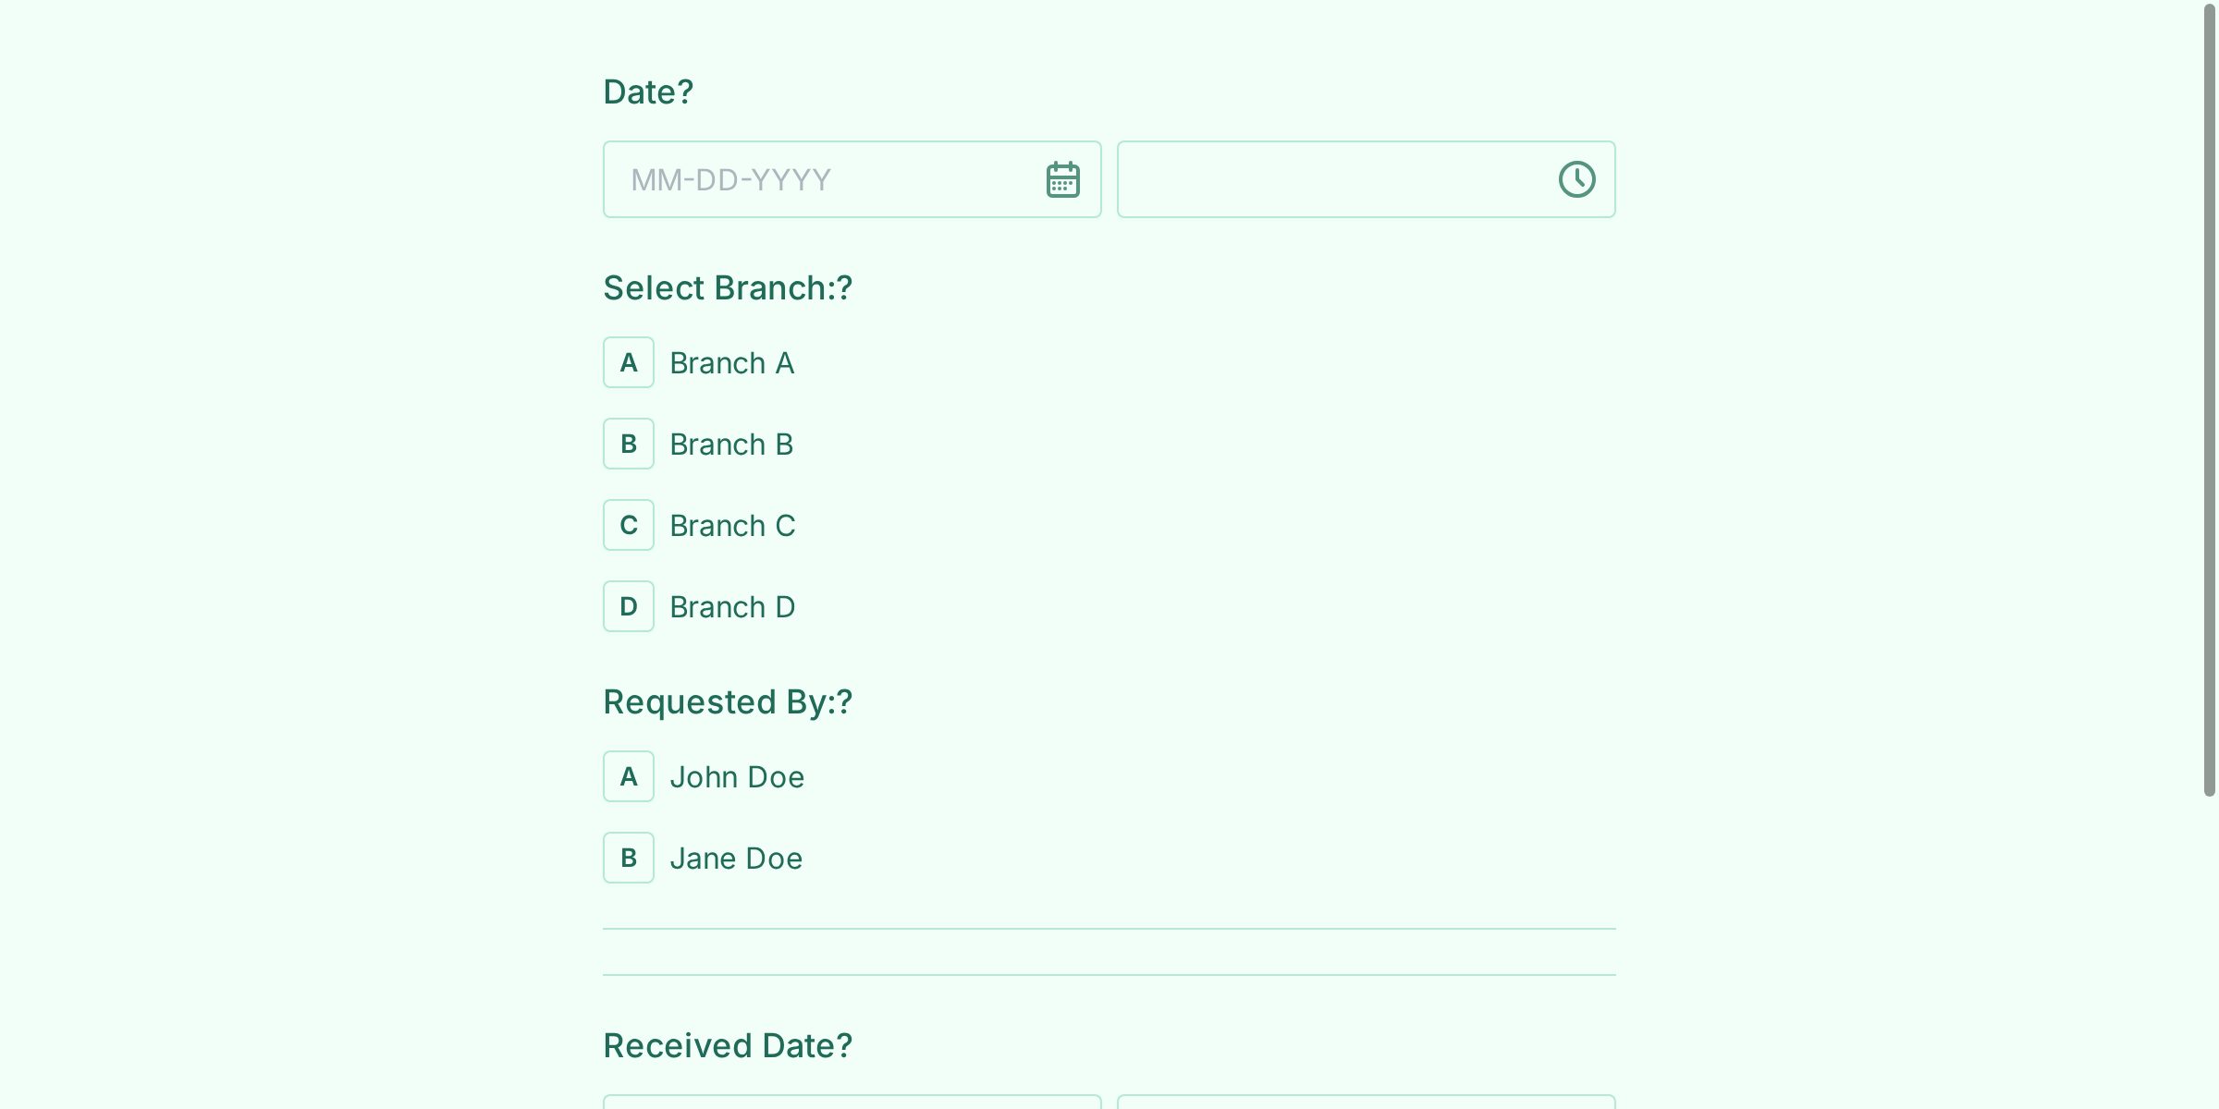This screenshot has width=2219, height=1109.
Task: Select Branch A as the branch
Action: coord(731,362)
